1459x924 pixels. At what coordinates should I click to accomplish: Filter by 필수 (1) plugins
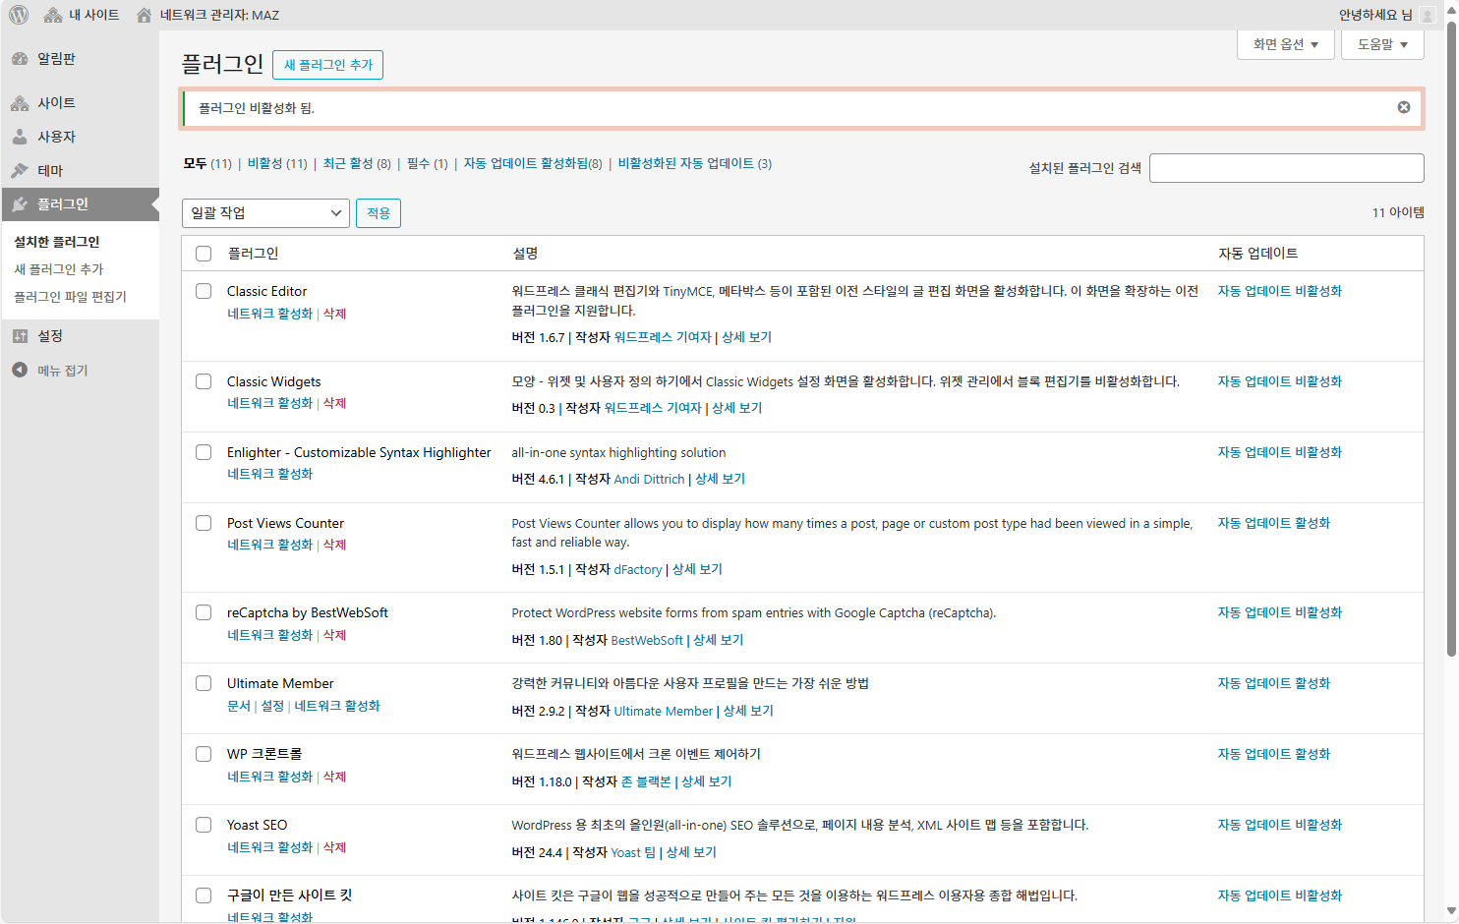(x=428, y=164)
